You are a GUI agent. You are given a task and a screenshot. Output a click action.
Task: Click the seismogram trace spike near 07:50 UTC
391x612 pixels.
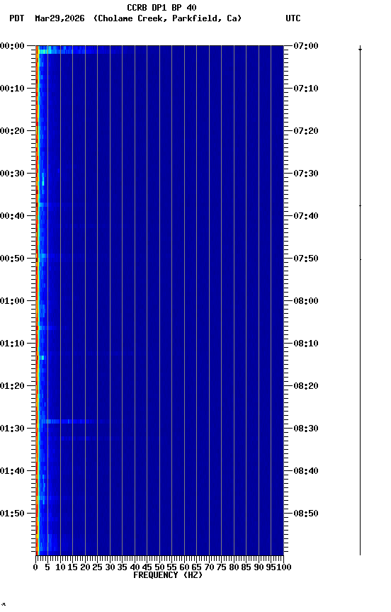tap(360, 259)
